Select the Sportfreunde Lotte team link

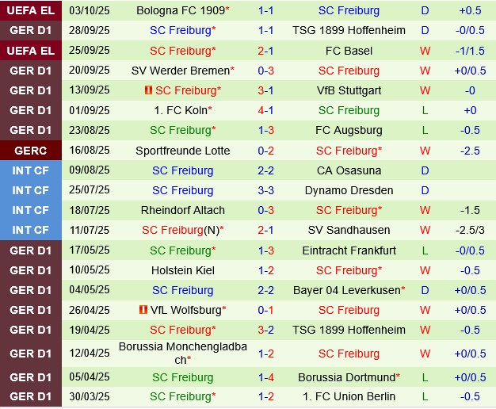coord(182,151)
